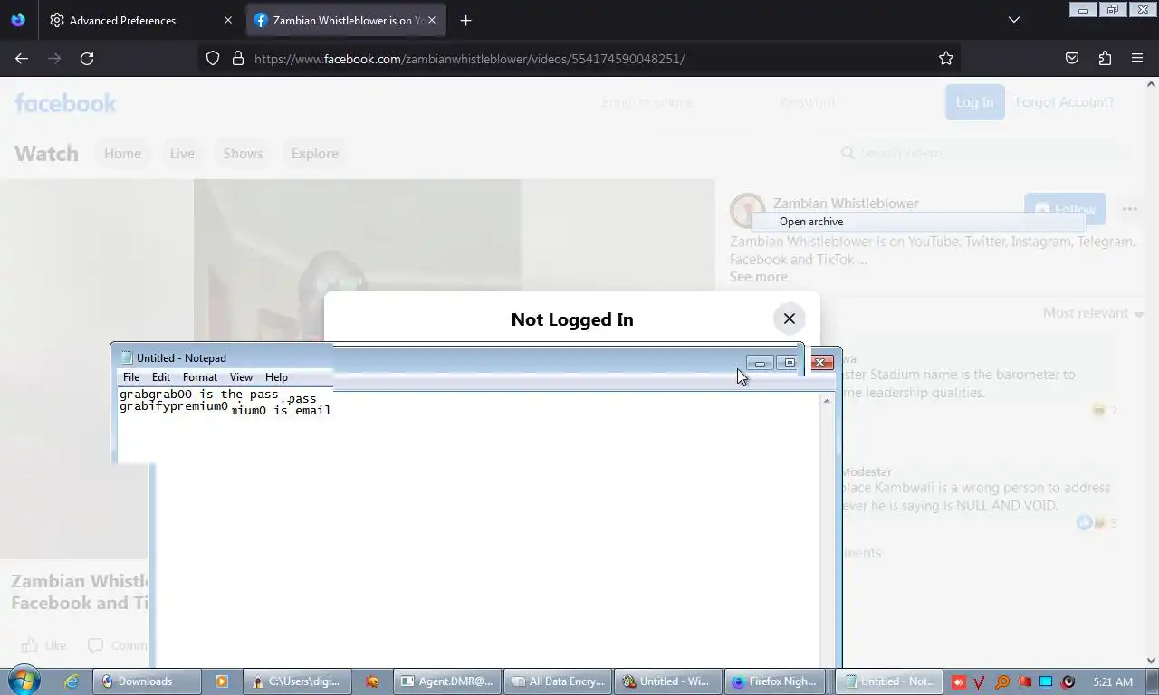Launch Internet Explorer from taskbar
The height and width of the screenshot is (695, 1159).
(x=71, y=681)
